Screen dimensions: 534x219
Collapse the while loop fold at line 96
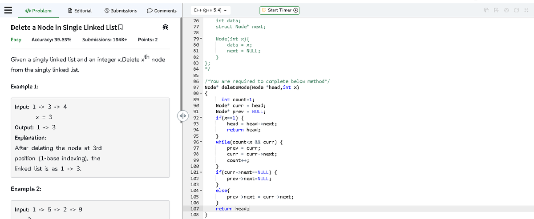pyautogui.click(x=202, y=142)
